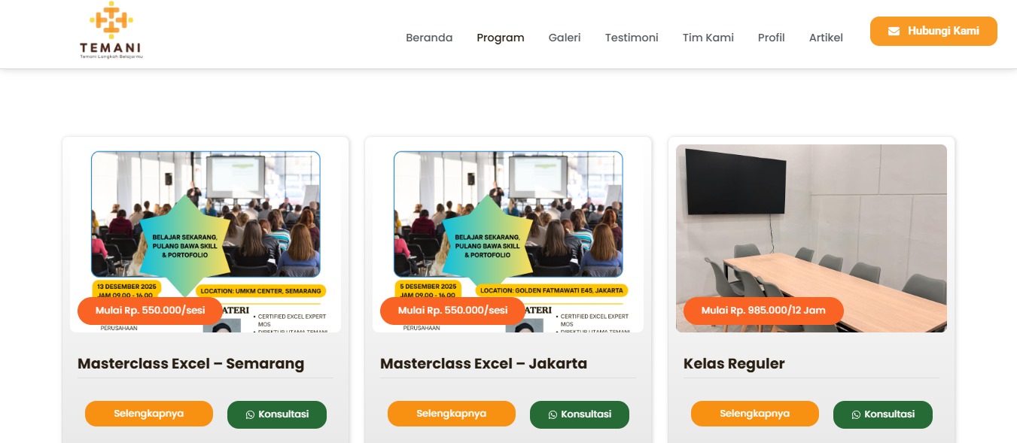This screenshot has height=443, width=1017.
Task: Click the Rp. 985.000/12 Jam price badge
Action: tap(763, 311)
